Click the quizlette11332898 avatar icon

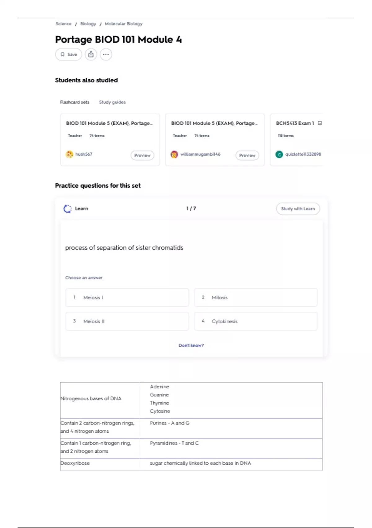pyautogui.click(x=279, y=154)
